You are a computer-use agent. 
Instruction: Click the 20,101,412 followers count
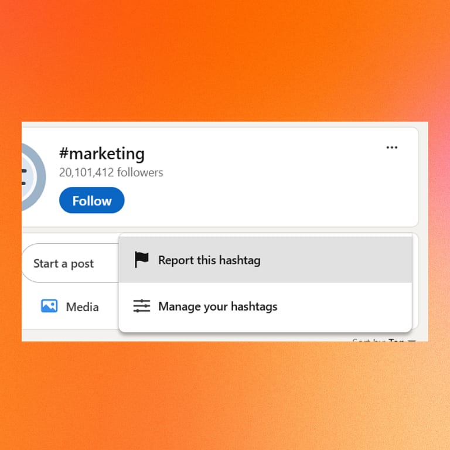(111, 172)
